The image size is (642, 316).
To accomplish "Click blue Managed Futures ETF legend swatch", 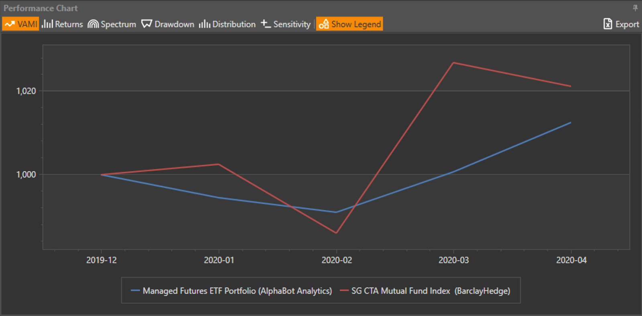I will click(135, 291).
